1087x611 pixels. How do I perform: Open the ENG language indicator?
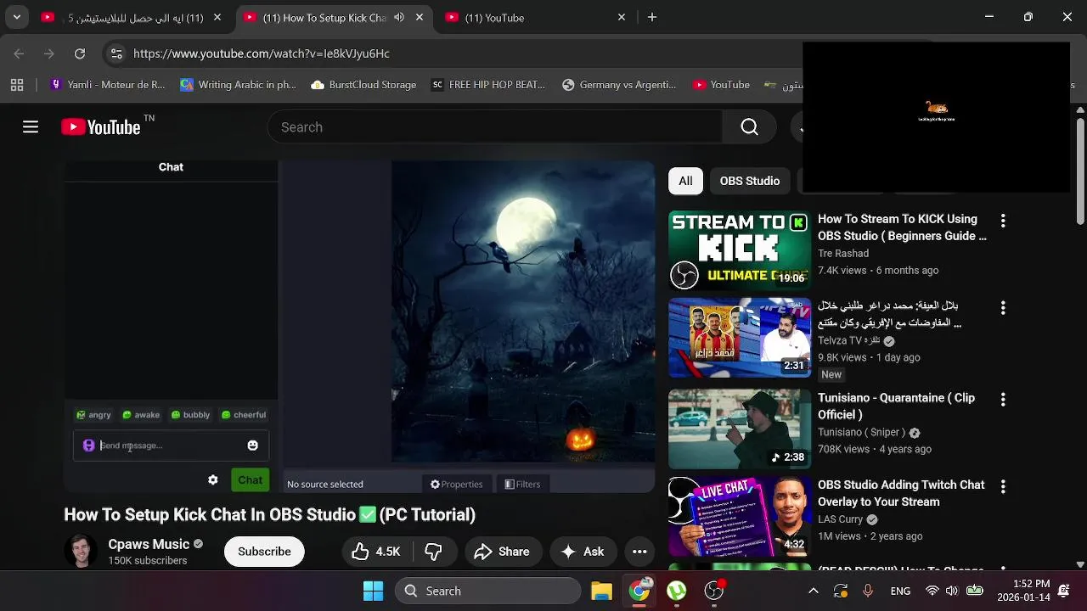[900, 591]
